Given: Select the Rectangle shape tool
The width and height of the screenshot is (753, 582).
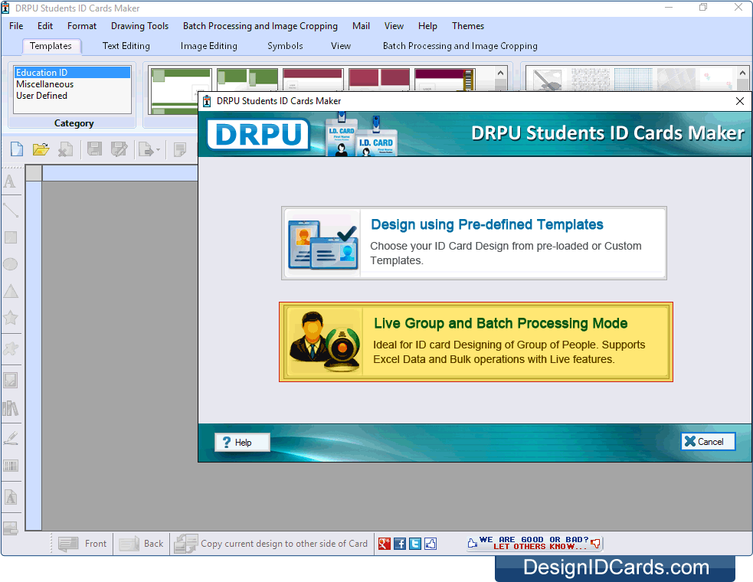Looking at the screenshot, I should point(10,237).
